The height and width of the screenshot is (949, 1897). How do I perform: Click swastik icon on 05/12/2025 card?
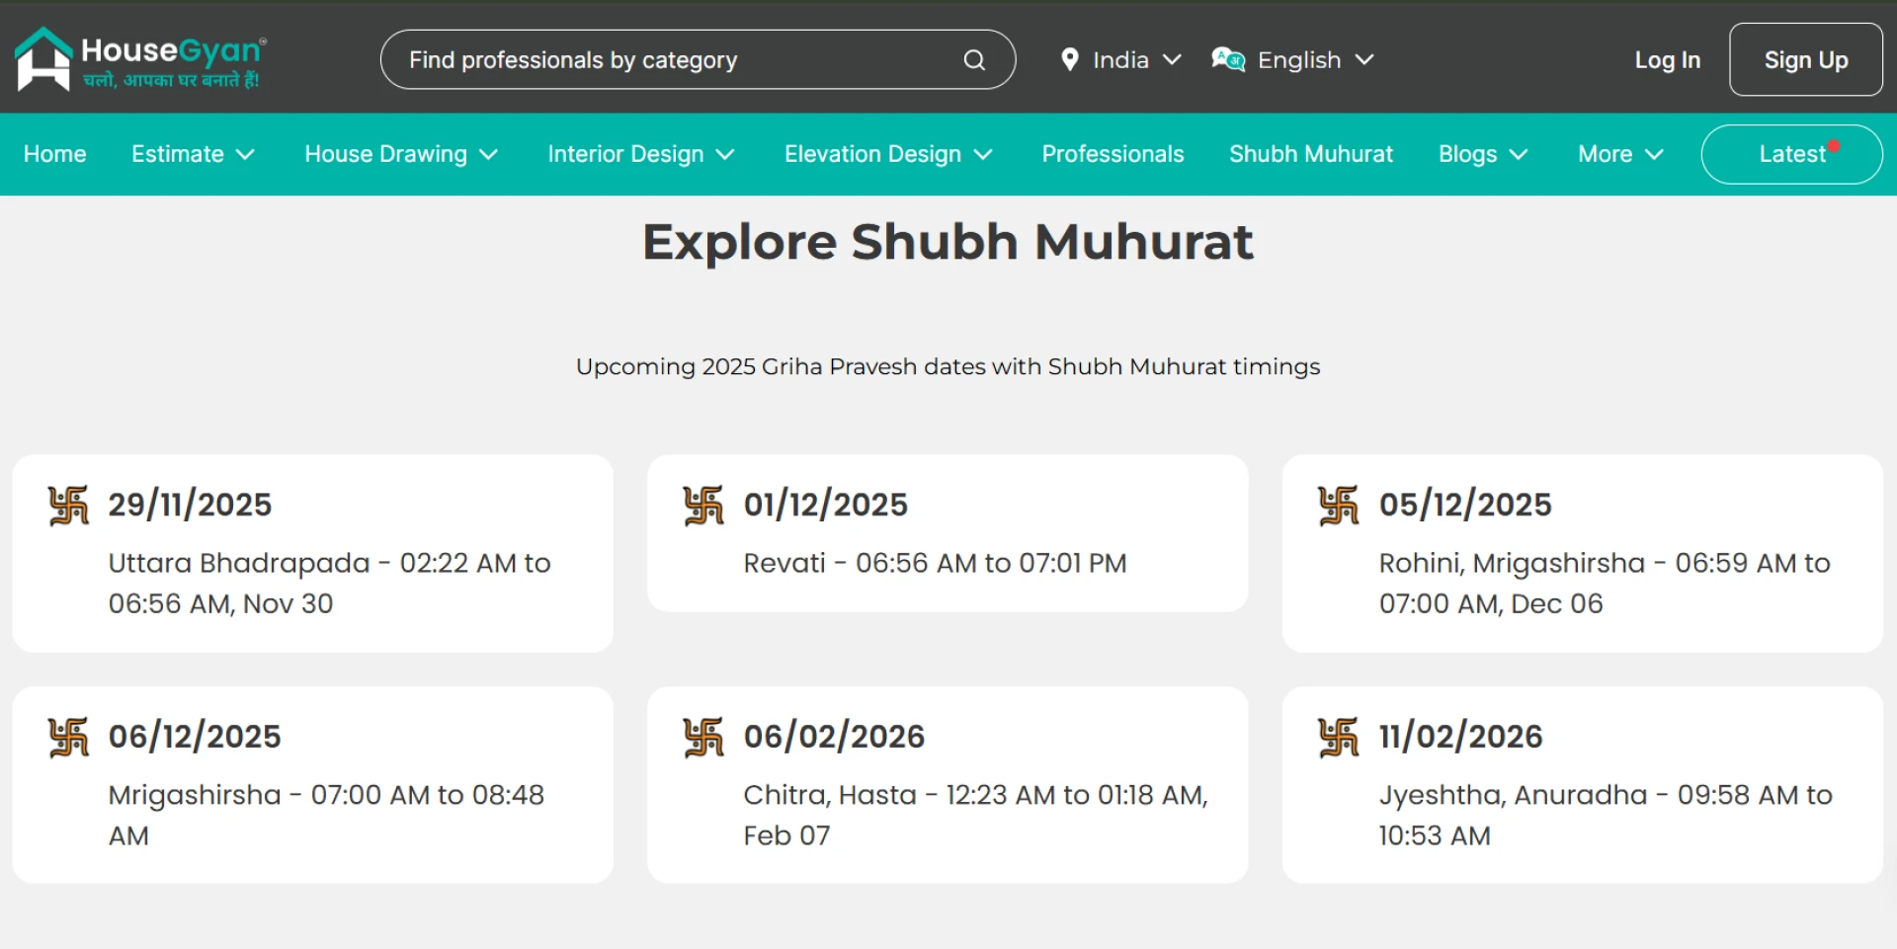pyautogui.click(x=1339, y=506)
